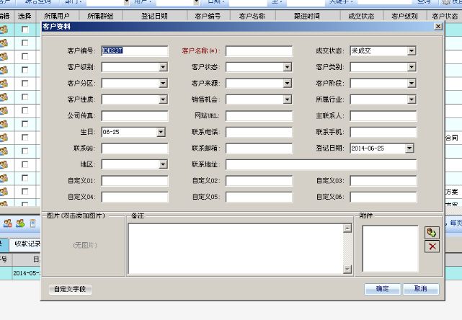Click the 选择 column header

tap(25, 16)
